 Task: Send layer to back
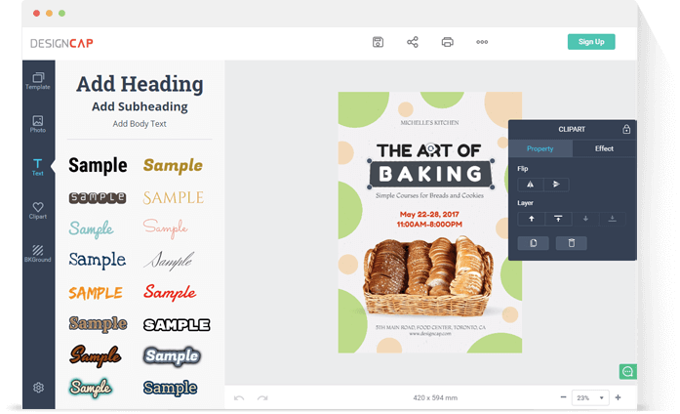pyautogui.click(x=613, y=219)
